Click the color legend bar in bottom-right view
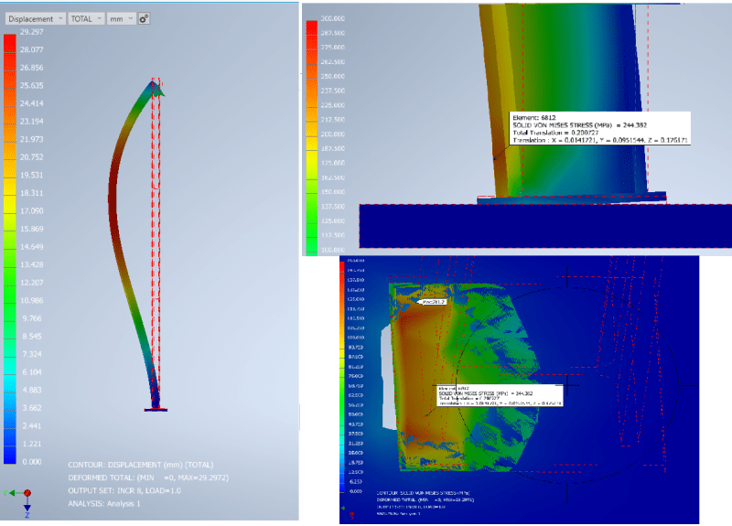This screenshot has width=732, height=526. tap(341, 377)
